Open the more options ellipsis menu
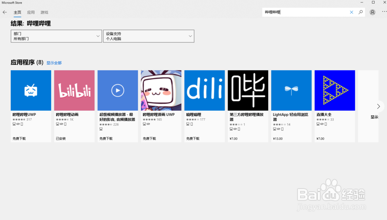 click(384, 12)
